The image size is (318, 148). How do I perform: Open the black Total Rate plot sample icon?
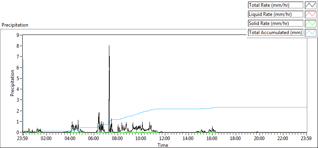pos(310,5)
